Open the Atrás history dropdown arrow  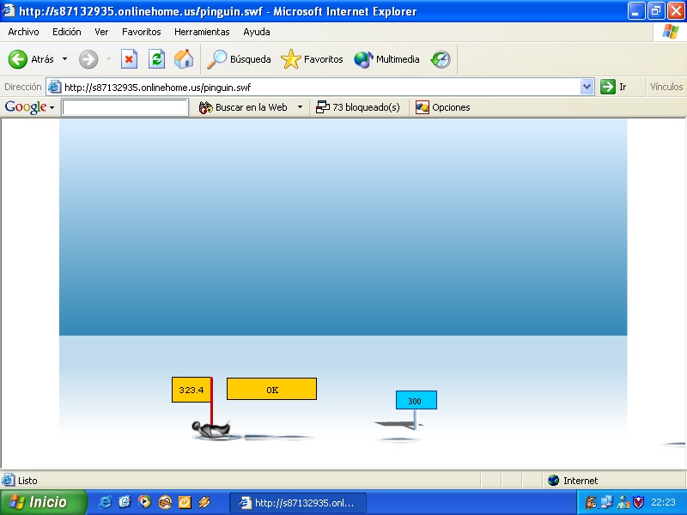pyautogui.click(x=65, y=58)
